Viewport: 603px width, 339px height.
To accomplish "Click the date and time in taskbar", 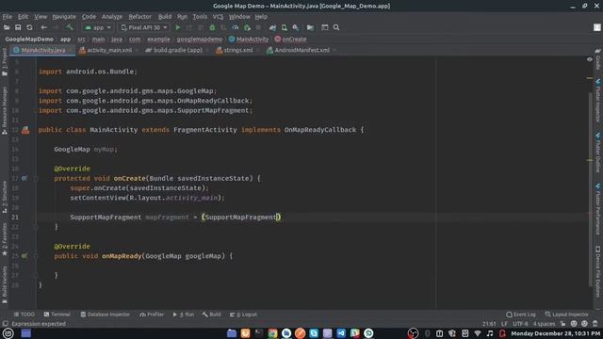I will pos(555,333).
